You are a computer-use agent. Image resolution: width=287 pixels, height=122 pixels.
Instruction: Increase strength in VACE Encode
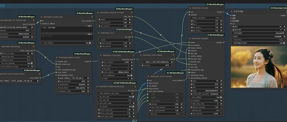pyautogui.click(x=181, y=104)
